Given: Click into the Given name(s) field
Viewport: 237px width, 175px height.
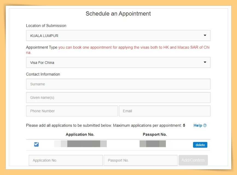Looking at the screenshot, I should click(x=118, y=98).
